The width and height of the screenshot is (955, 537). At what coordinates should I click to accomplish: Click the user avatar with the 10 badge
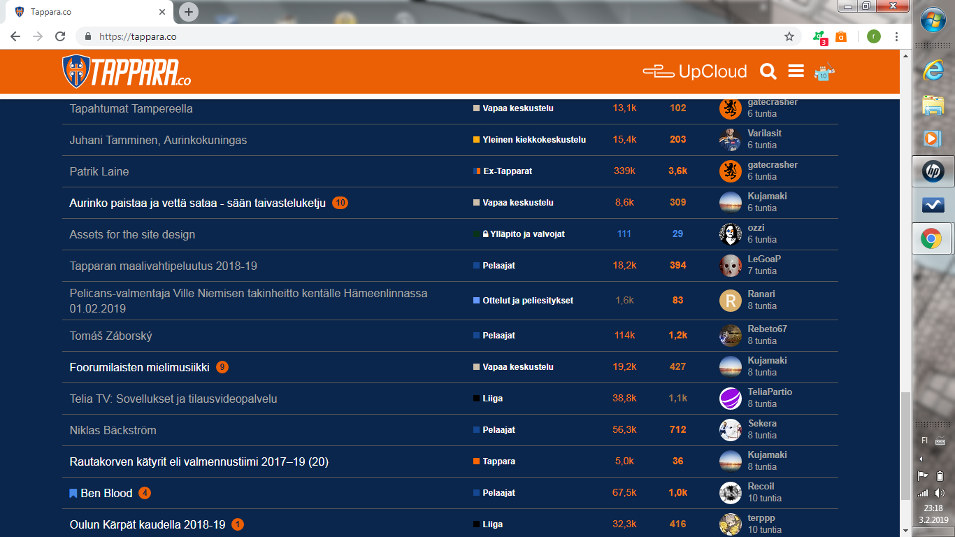point(825,72)
